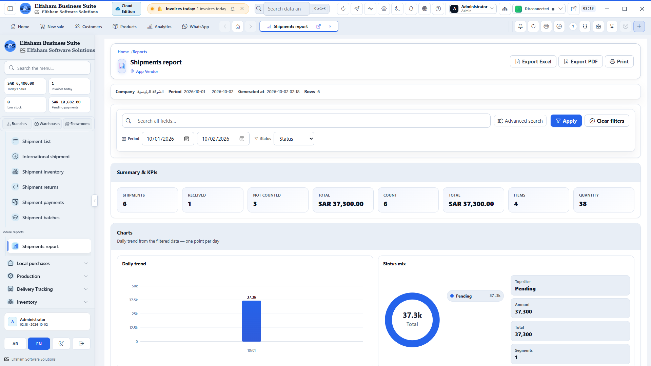651x366 pixels.
Task: Click the headset support icon
Action: pos(585,26)
